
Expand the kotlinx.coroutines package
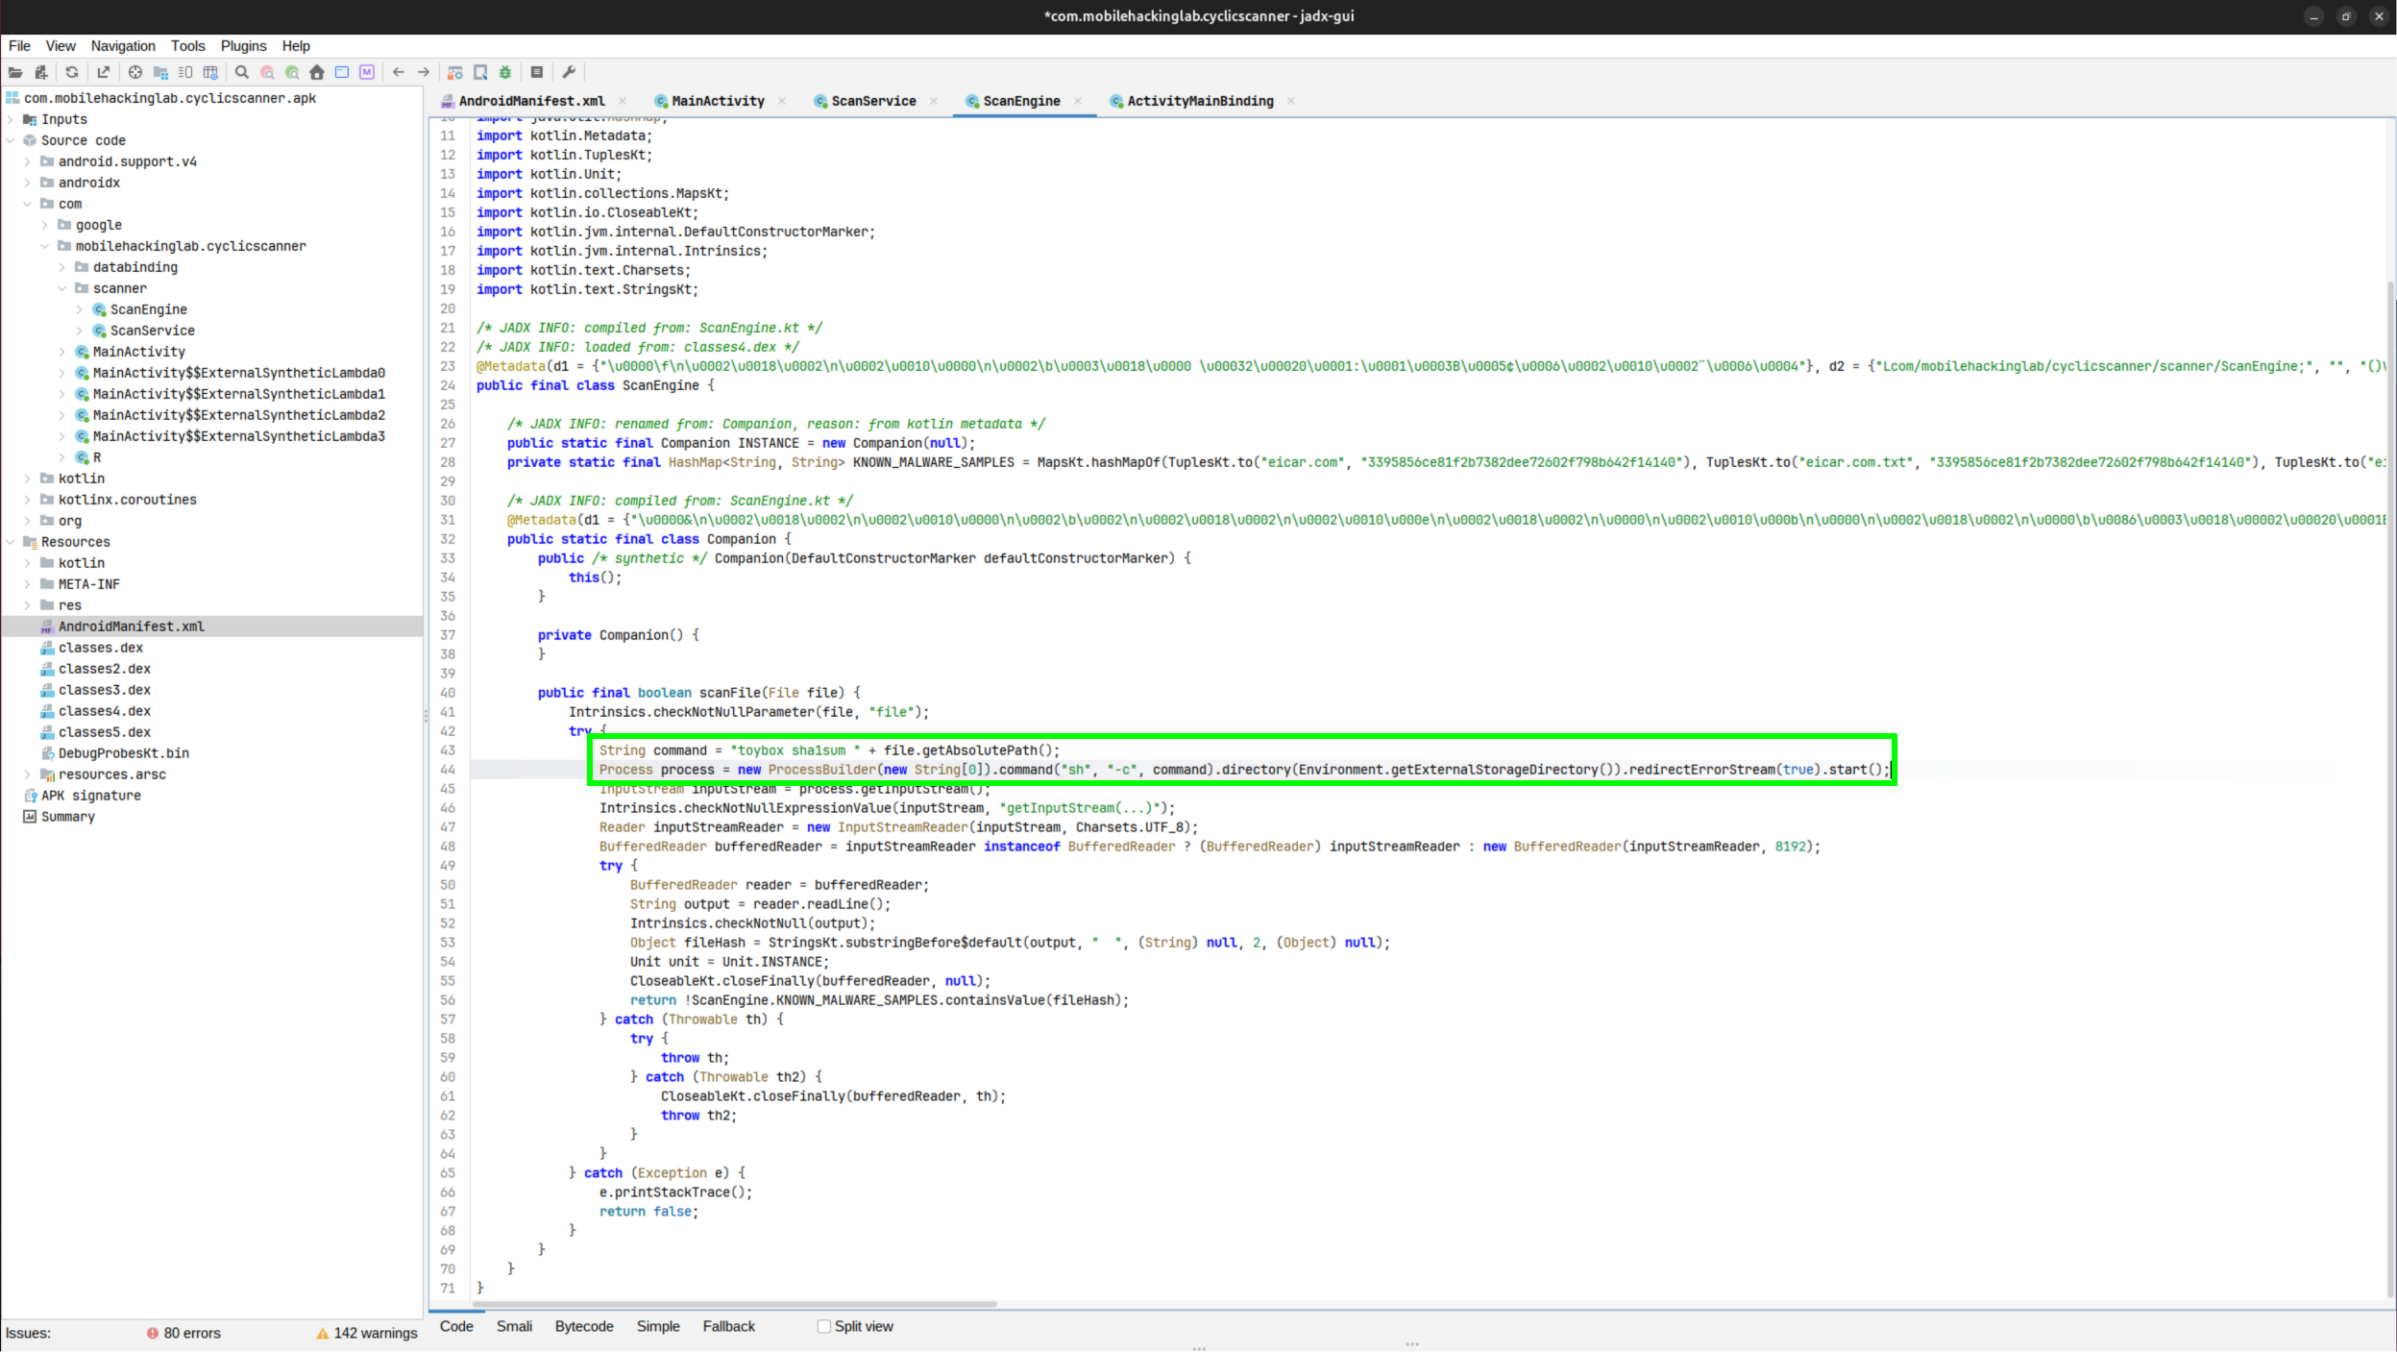pyautogui.click(x=28, y=500)
